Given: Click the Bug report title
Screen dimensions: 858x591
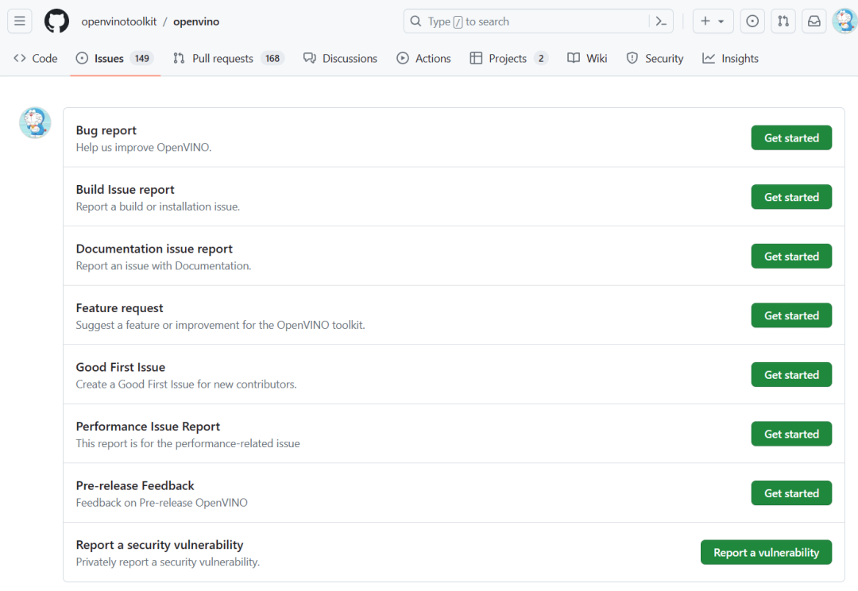Looking at the screenshot, I should tap(106, 130).
